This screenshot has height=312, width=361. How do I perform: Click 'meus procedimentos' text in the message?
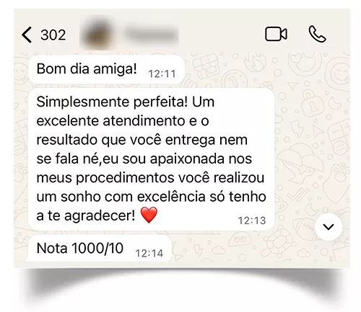pyautogui.click(x=105, y=178)
